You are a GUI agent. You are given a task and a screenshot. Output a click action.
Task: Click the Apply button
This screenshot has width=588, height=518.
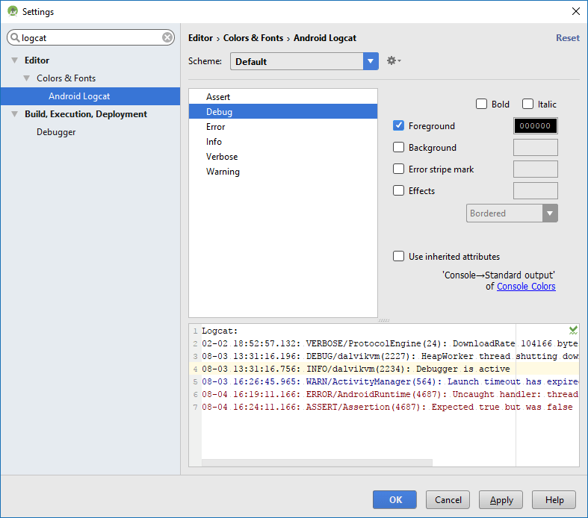(501, 500)
